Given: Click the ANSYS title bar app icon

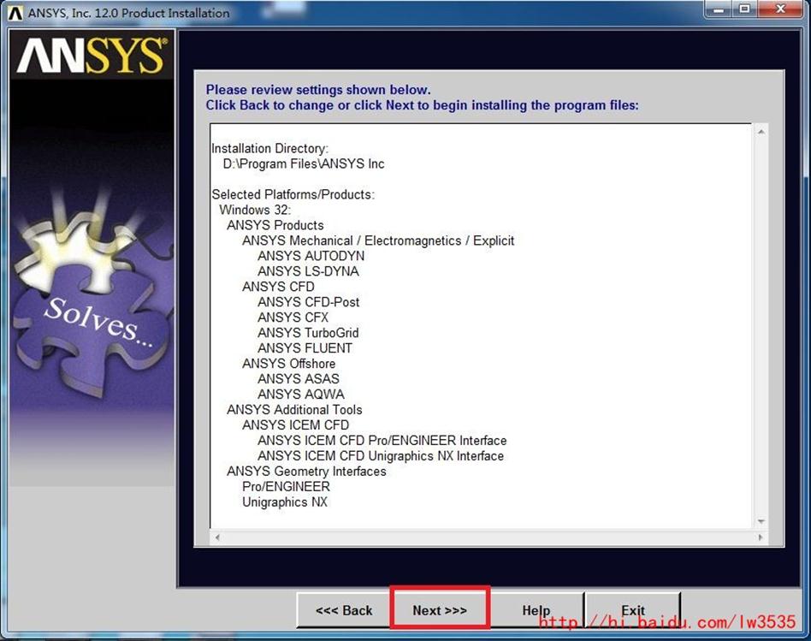Looking at the screenshot, I should 15,13.
